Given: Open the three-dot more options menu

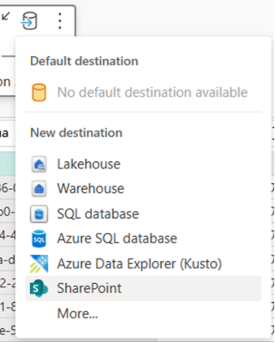Looking at the screenshot, I should (x=60, y=21).
